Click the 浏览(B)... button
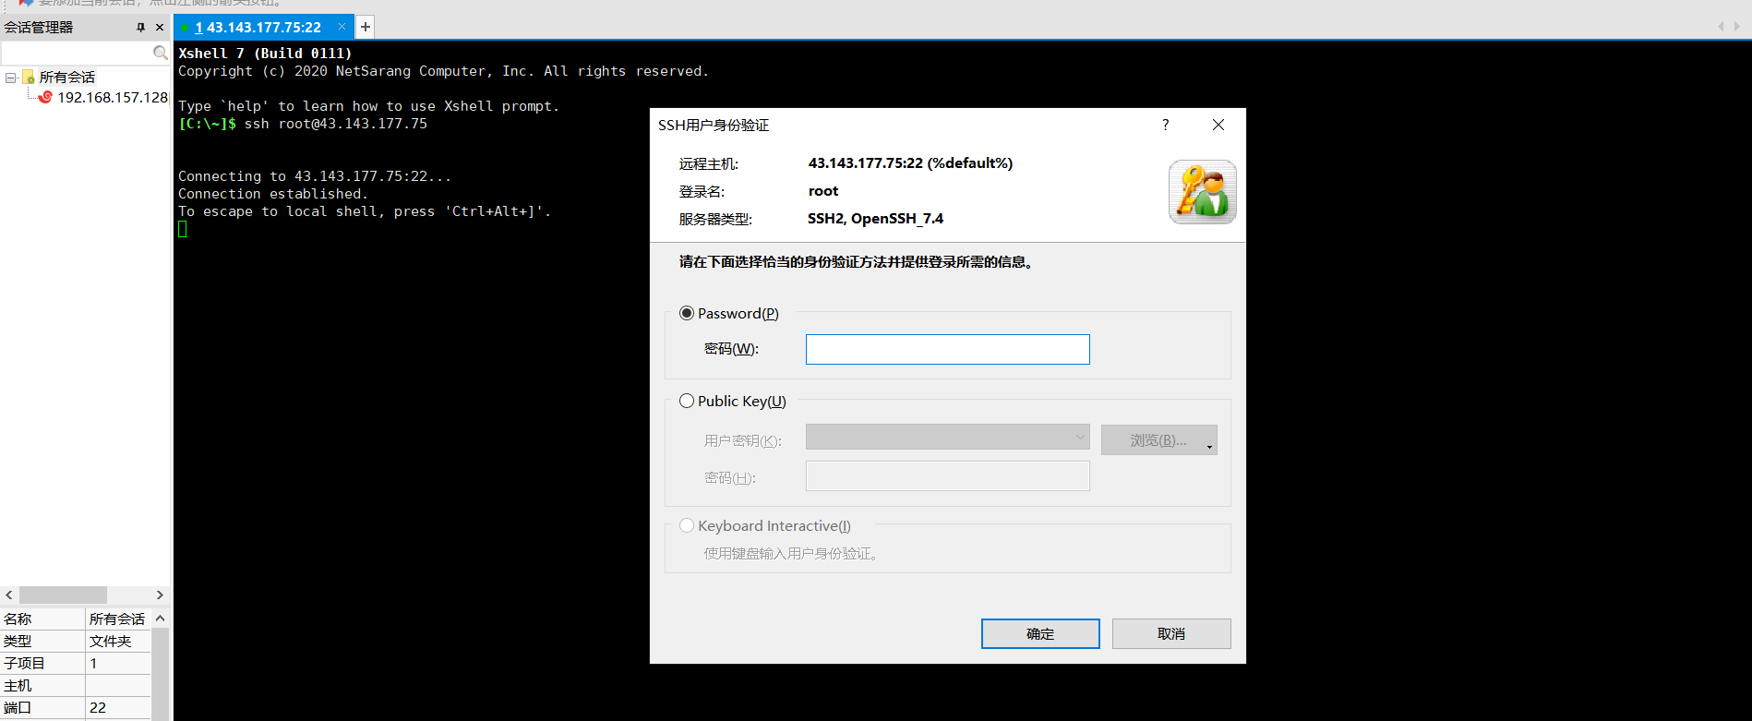Viewport: 1752px width, 721px height. (x=1158, y=440)
